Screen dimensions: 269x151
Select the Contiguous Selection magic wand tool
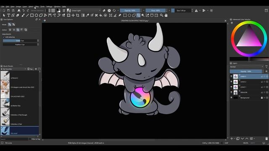click(143, 16)
